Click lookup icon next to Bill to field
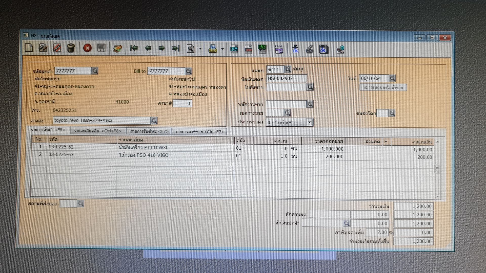Image resolution: width=486 pixels, height=273 pixels. coord(189,71)
